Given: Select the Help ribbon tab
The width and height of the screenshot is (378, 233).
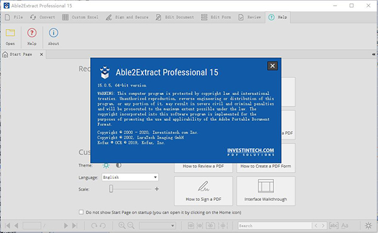Looking at the screenshot, I should click(x=278, y=17).
